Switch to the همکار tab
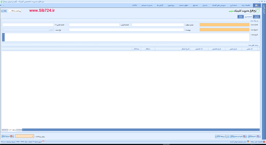The image size is (266, 145). coord(241,17)
